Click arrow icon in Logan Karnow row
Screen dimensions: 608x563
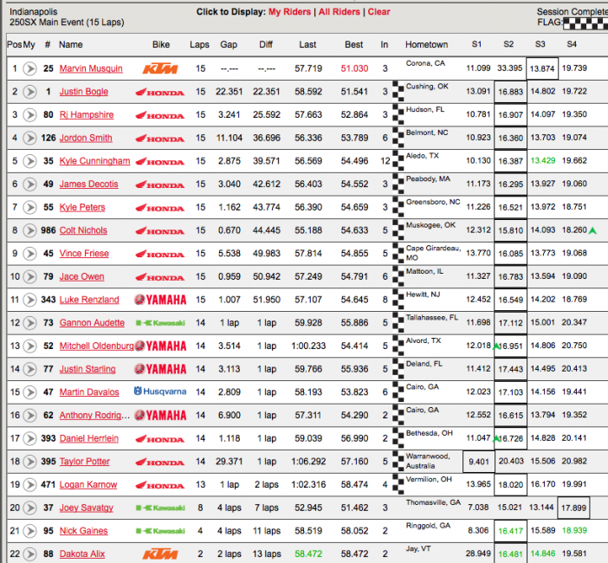pyautogui.click(x=29, y=485)
